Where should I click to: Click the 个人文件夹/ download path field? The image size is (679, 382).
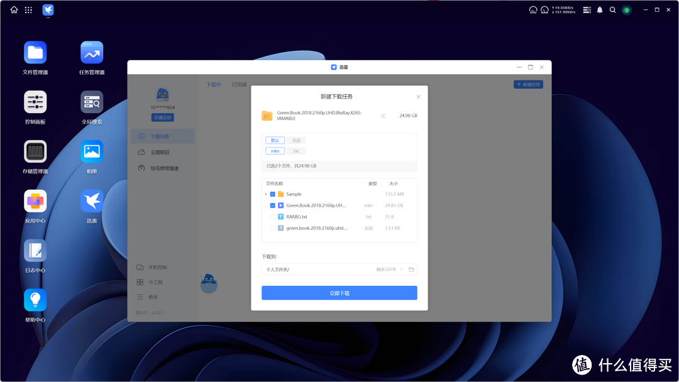[x=339, y=269]
